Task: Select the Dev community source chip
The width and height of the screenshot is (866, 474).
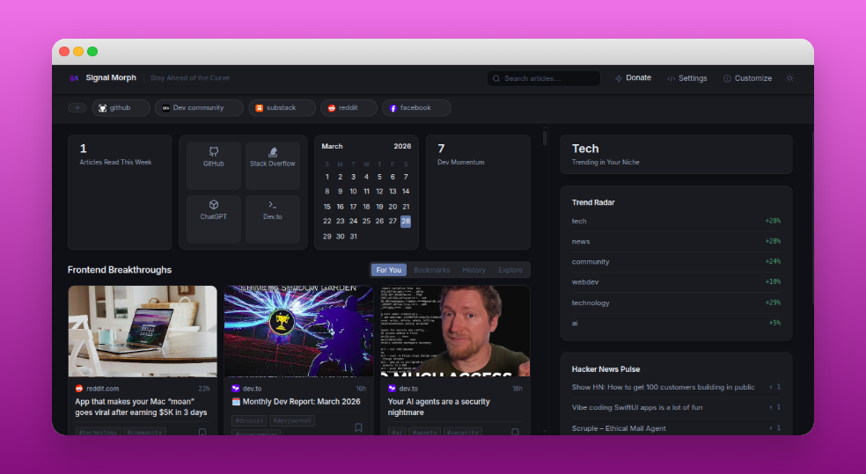Action: coord(199,107)
